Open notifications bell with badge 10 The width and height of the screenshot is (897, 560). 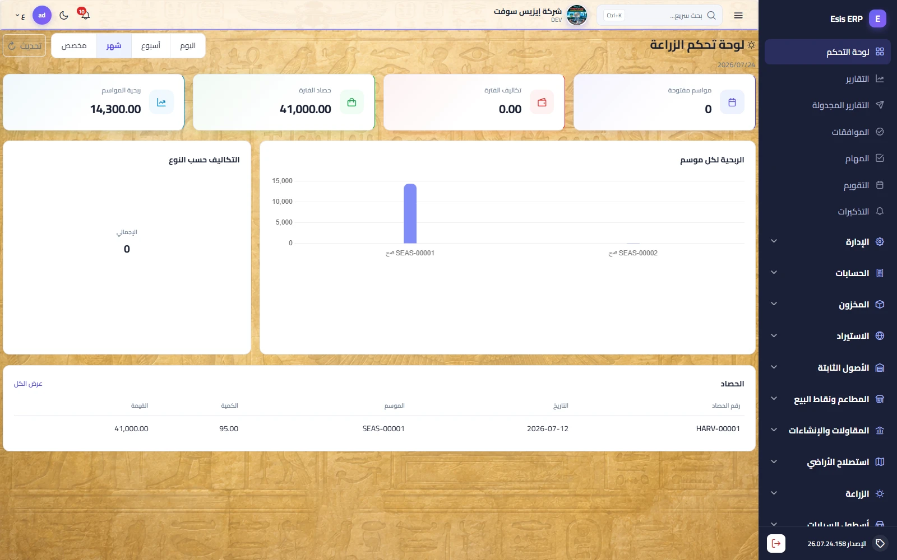(x=85, y=15)
